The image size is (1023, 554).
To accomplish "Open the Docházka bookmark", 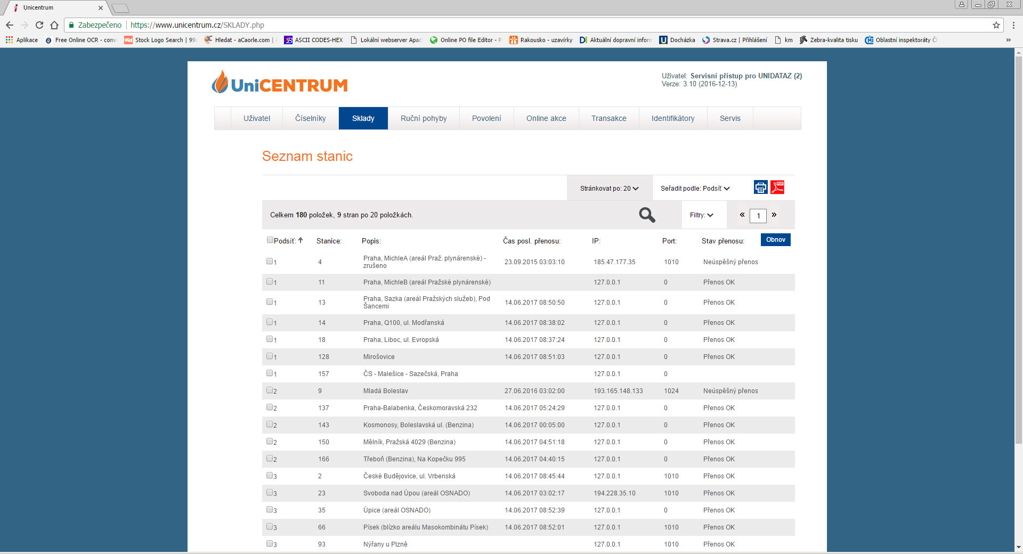I will [x=677, y=40].
